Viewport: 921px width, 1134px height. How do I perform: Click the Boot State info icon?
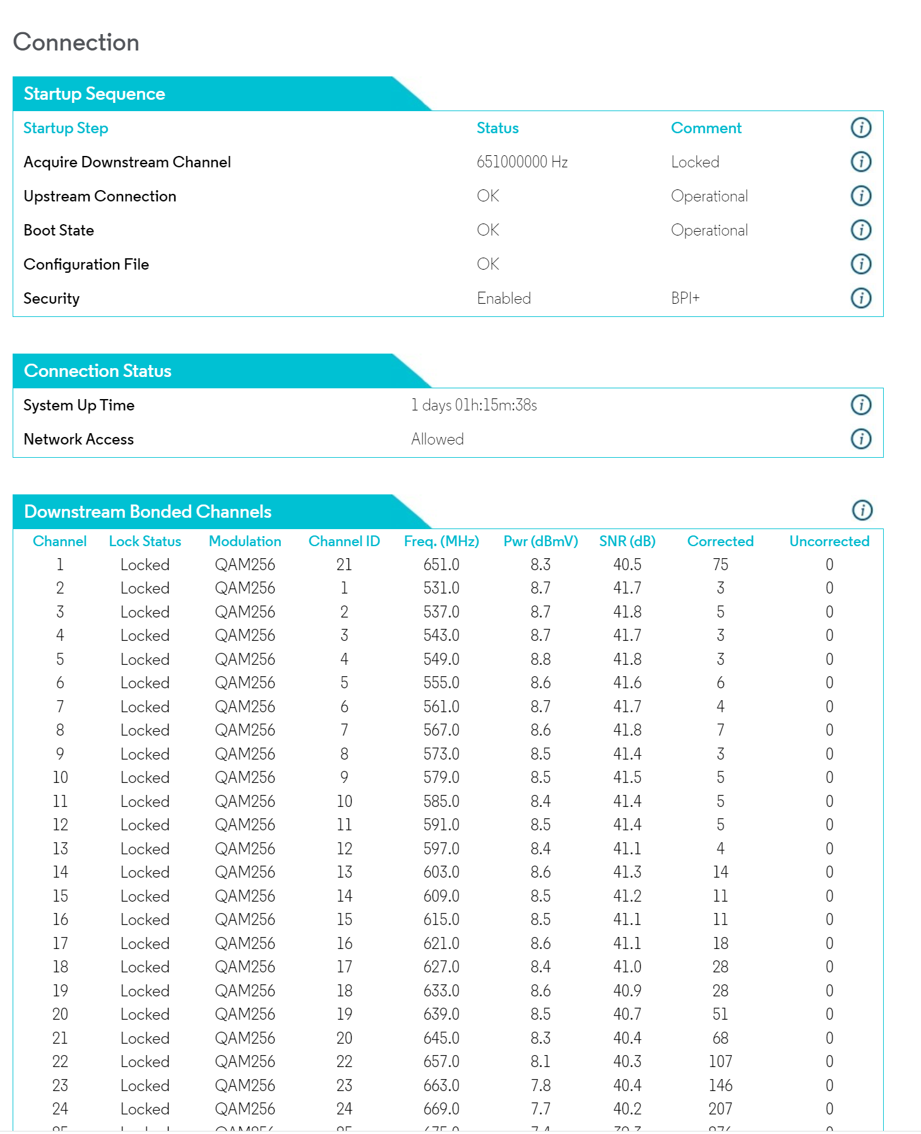click(860, 230)
